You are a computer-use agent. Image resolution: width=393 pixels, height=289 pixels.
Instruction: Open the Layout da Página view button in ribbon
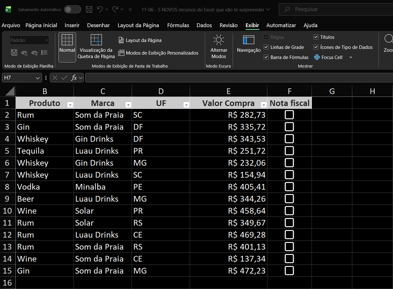[x=140, y=40]
